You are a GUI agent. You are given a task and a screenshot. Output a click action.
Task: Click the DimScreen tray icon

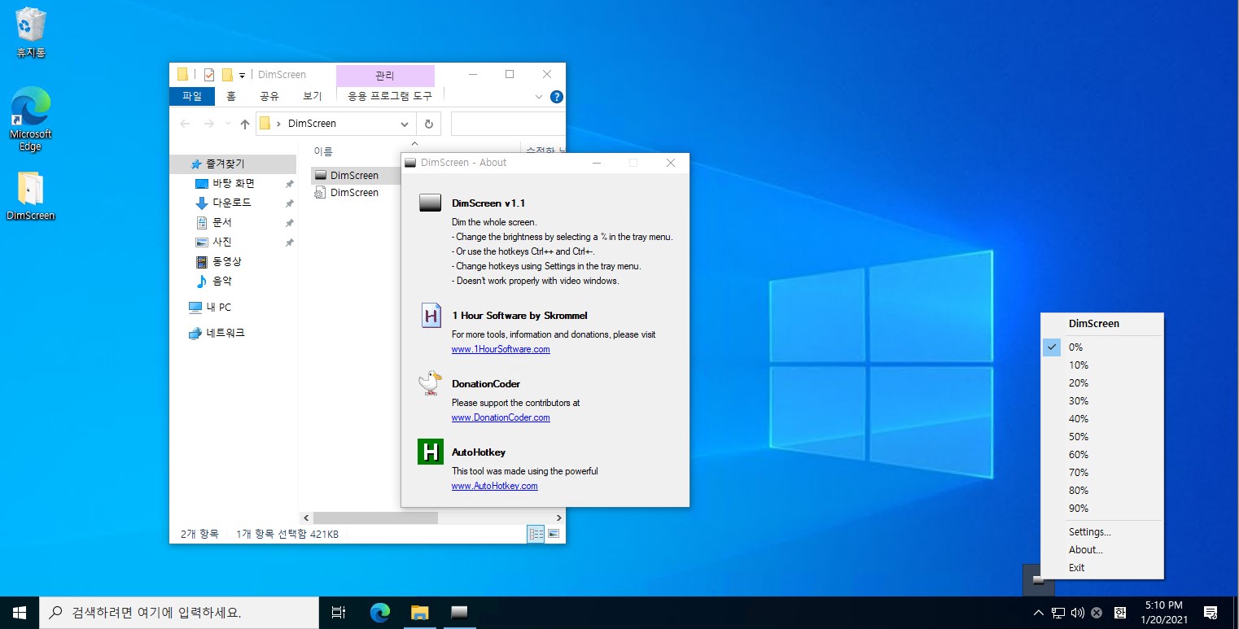(1039, 580)
